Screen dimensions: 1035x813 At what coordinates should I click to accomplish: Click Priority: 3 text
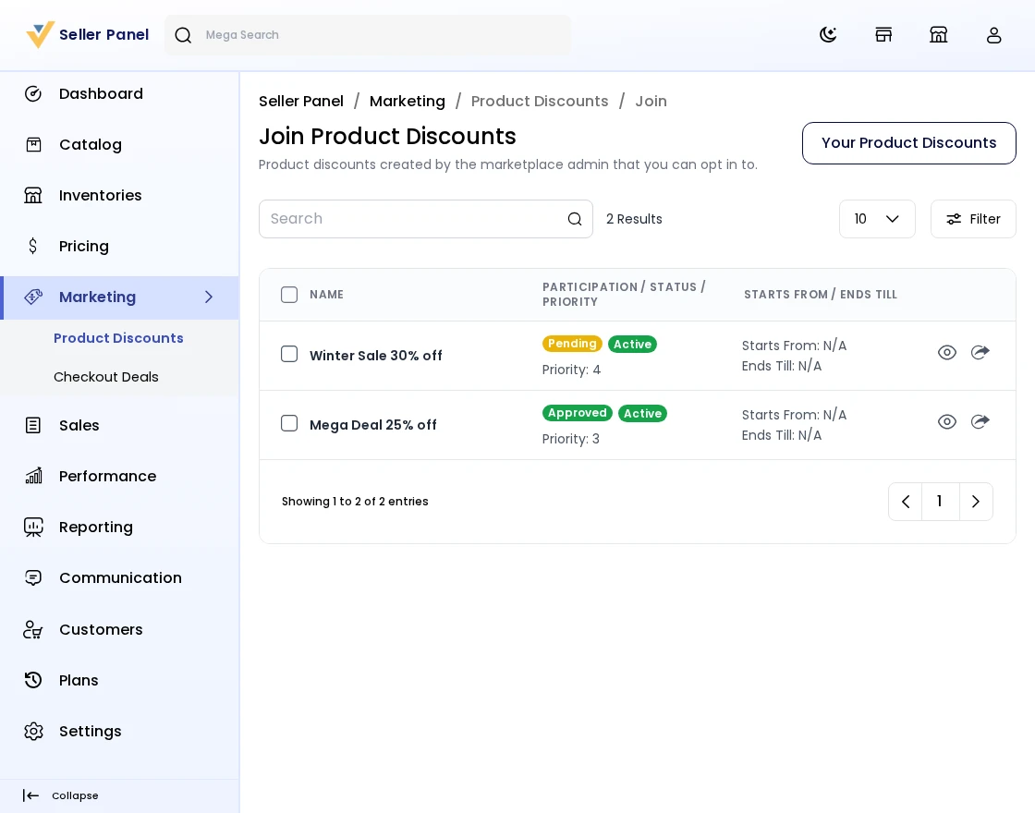[x=571, y=439]
